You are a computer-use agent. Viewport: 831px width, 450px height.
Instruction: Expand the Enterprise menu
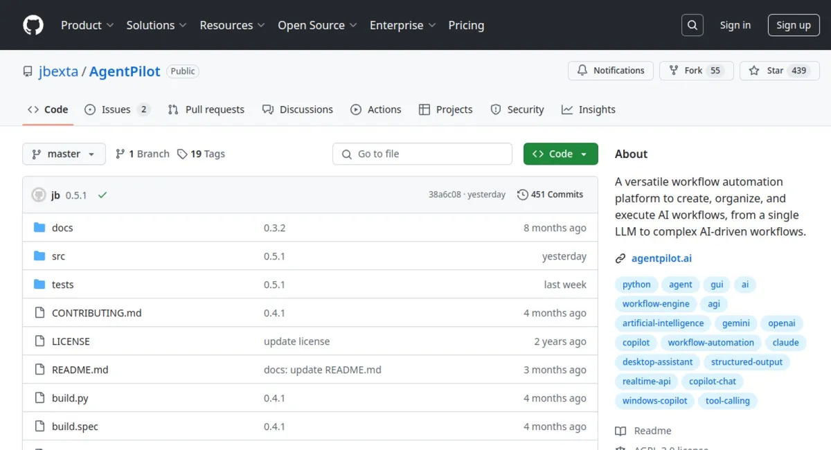(x=403, y=25)
